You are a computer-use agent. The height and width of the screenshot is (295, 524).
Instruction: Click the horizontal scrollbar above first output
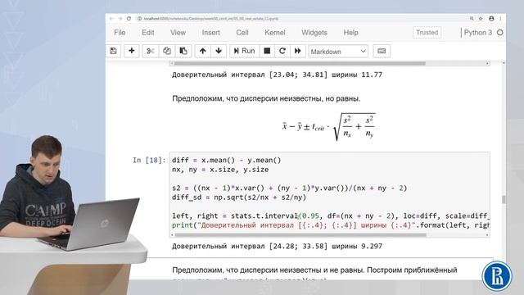tap(300, 63)
